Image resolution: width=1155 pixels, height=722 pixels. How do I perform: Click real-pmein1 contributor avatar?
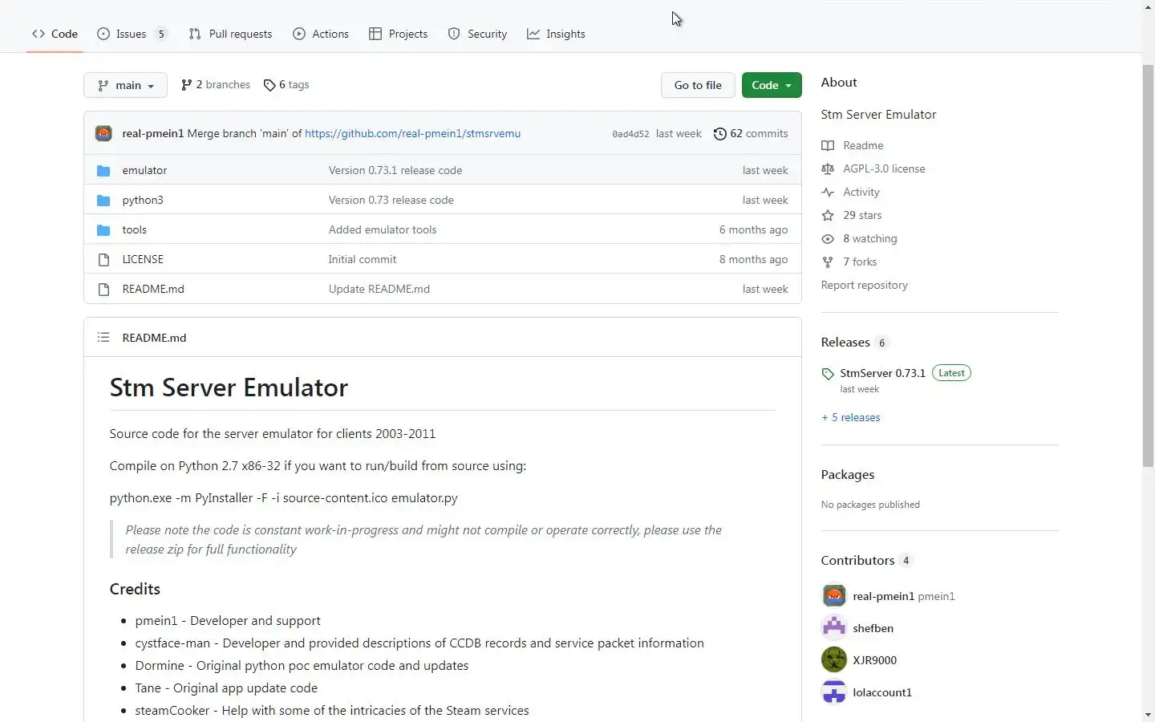tap(834, 595)
